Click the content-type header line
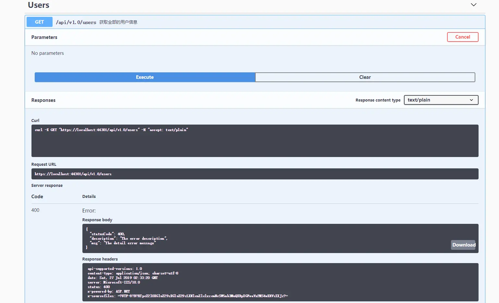 133,273
